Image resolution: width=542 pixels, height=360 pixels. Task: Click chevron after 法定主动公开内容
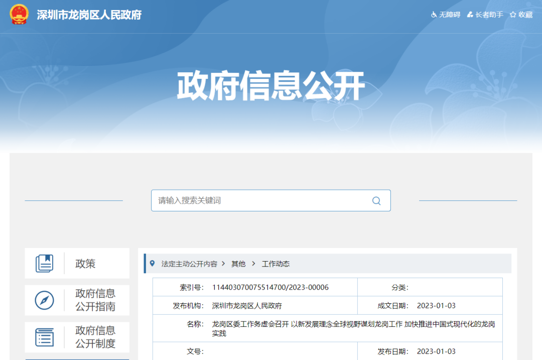pyautogui.click(x=224, y=264)
